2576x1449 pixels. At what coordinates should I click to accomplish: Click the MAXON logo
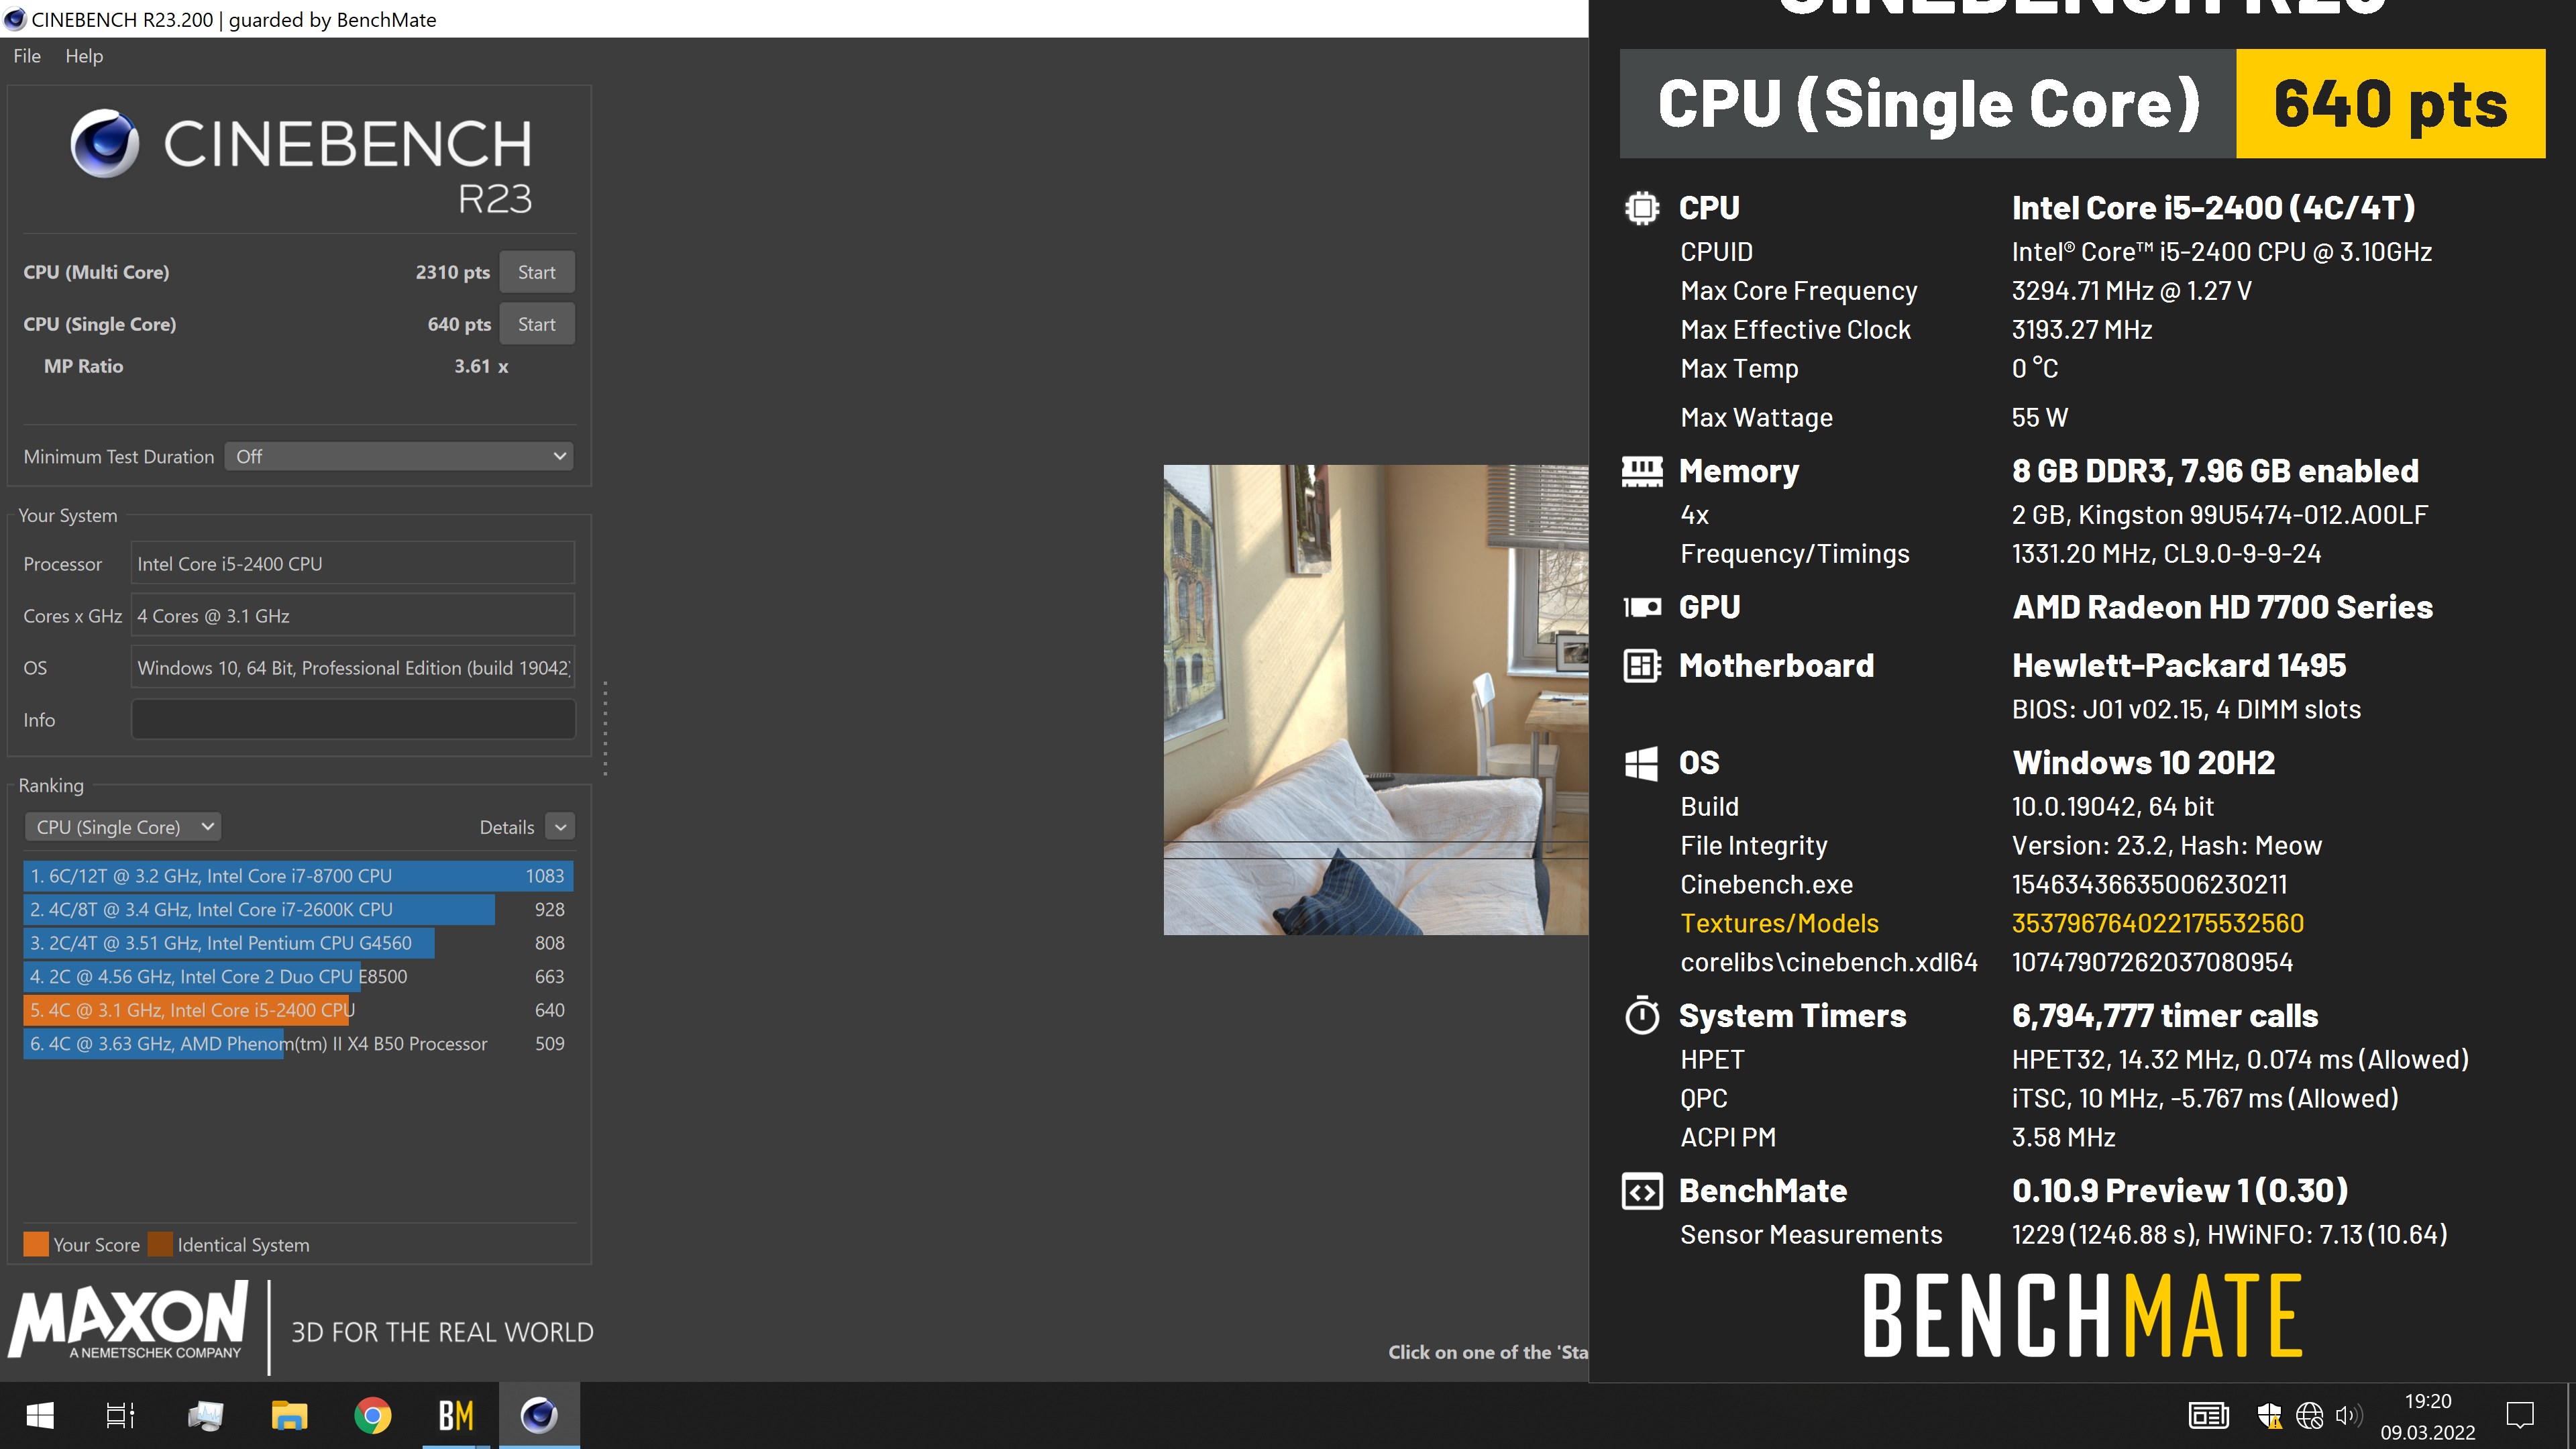click(x=128, y=1321)
